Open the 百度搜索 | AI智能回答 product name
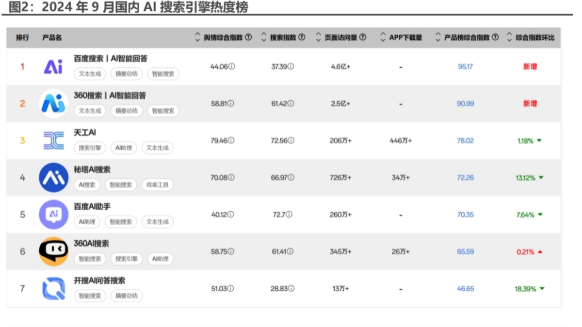 point(111,59)
